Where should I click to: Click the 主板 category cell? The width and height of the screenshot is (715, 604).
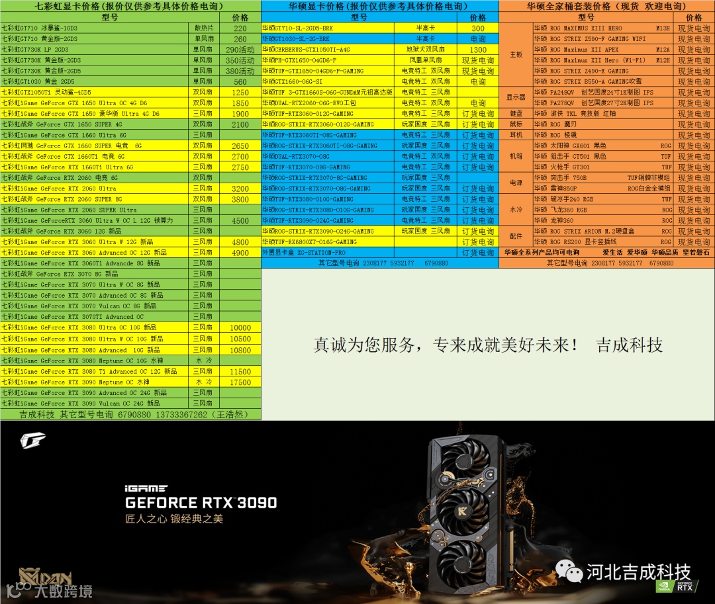516,55
